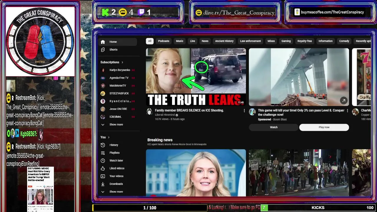Viewport: 377px width, 212px height.
Task: Open STEEZYASFUCK channel avatar
Action: (x=103, y=93)
